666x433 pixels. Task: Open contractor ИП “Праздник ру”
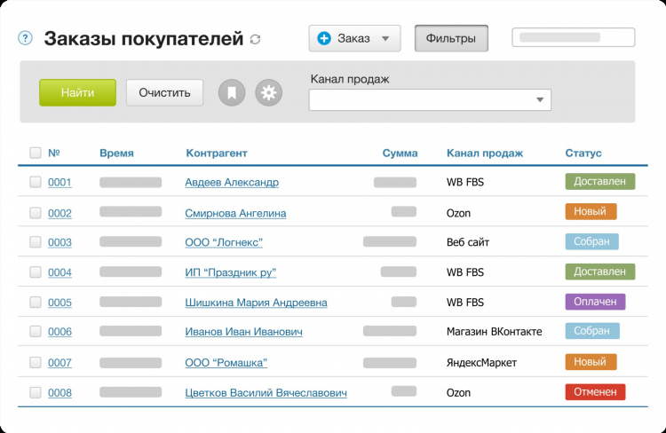[x=231, y=272]
